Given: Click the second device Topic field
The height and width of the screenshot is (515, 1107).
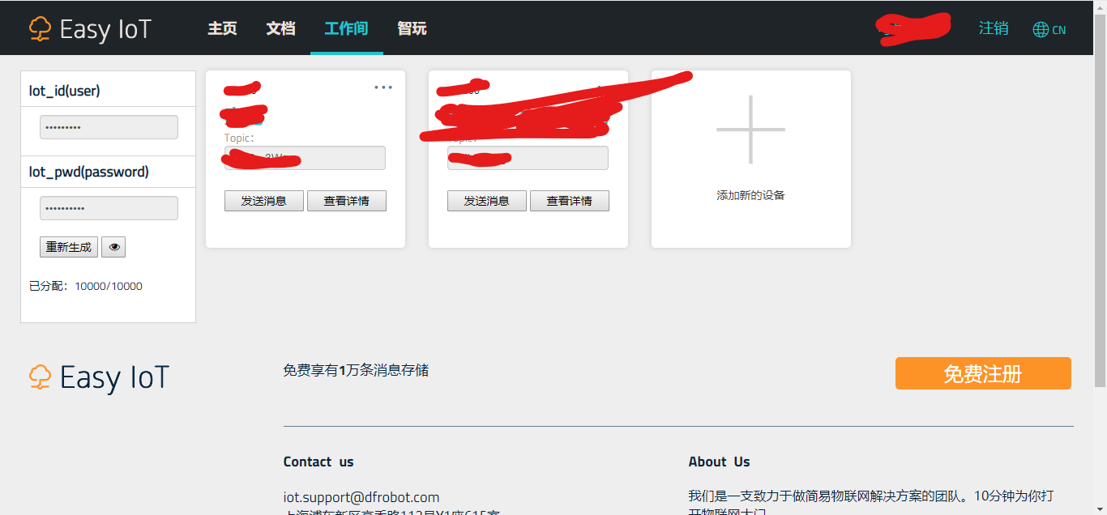Looking at the screenshot, I should coord(528,158).
